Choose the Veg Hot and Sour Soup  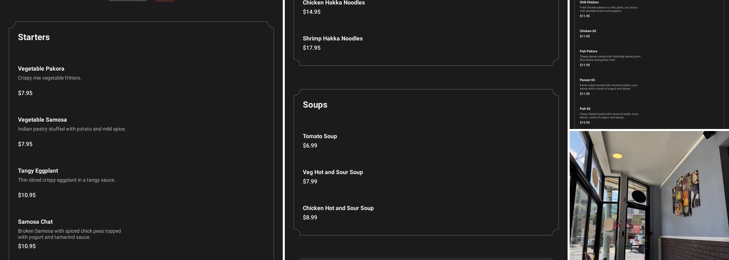point(333,172)
